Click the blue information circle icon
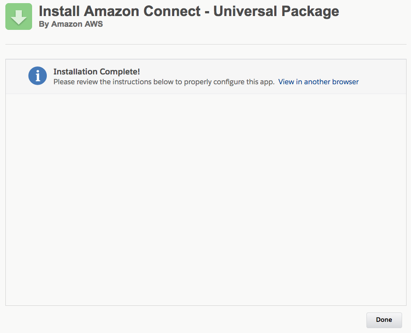 coord(37,76)
